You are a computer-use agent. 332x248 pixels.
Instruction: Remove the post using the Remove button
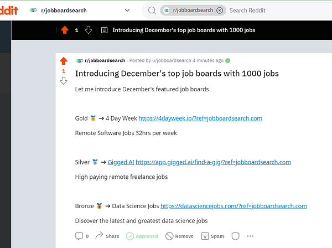[x=179, y=236]
